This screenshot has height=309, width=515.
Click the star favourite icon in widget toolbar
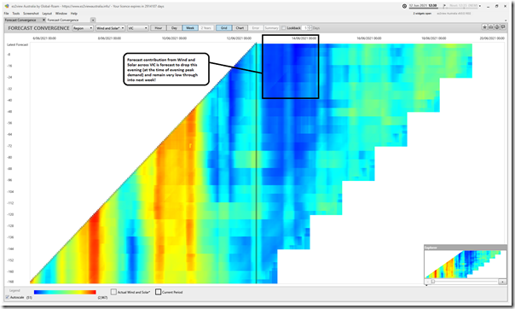(484, 27)
